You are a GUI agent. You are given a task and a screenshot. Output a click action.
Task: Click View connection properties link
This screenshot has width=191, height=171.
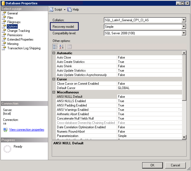(x=27, y=130)
